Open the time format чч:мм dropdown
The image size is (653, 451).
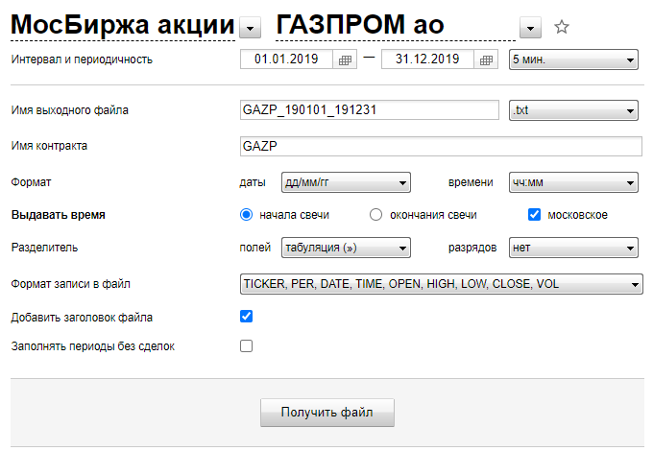tap(573, 181)
